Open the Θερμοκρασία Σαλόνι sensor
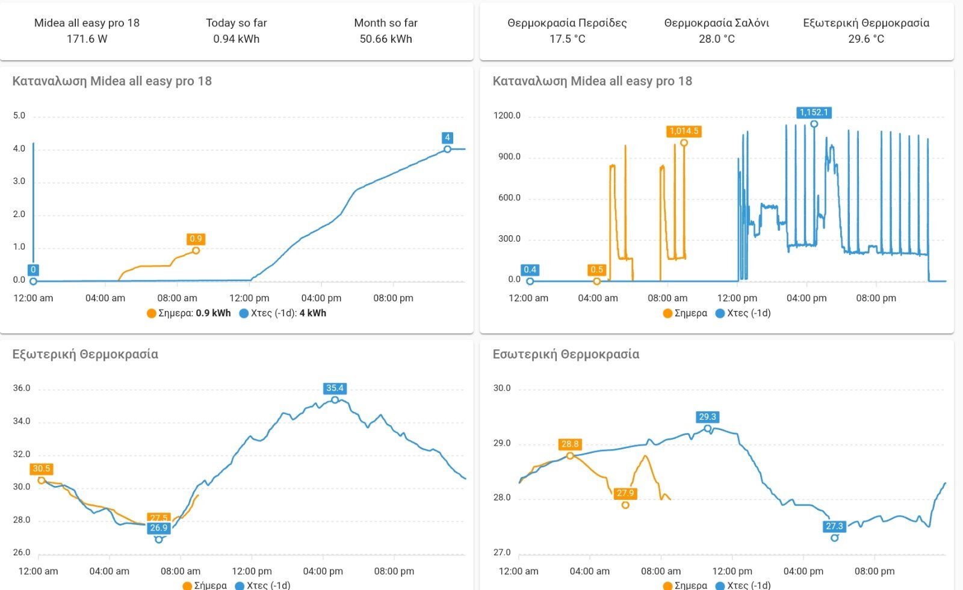 [716, 31]
